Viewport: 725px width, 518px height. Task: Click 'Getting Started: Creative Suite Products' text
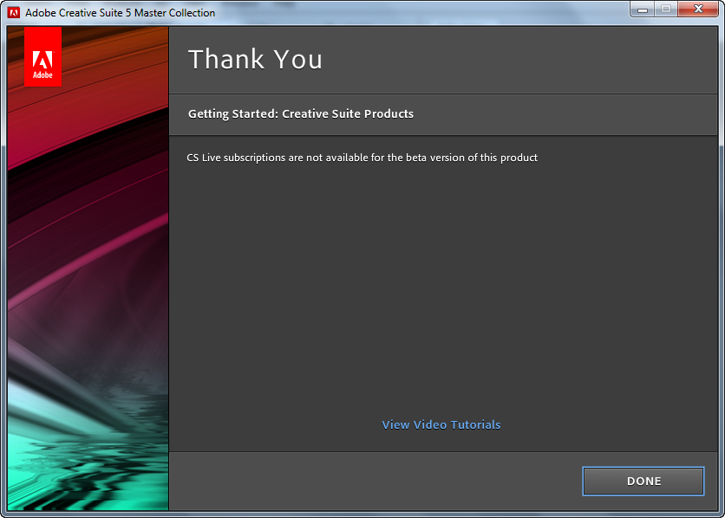click(x=301, y=114)
